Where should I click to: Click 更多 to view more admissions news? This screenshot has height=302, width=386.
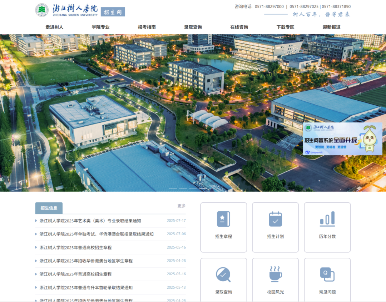point(182,206)
